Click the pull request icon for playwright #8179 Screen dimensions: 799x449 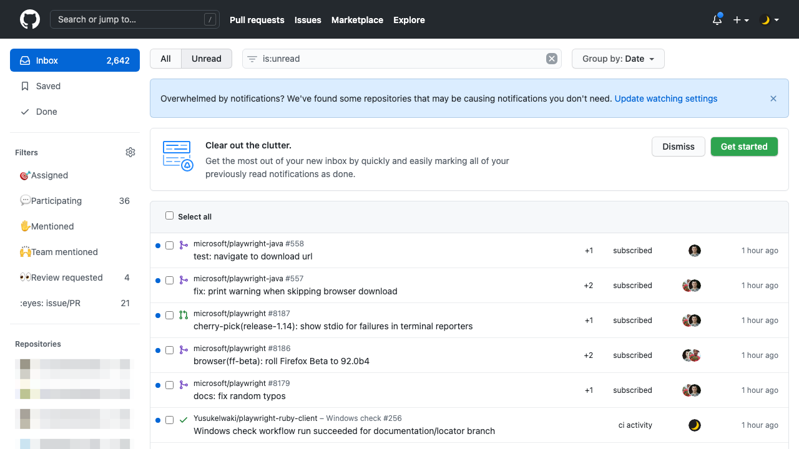point(184,385)
